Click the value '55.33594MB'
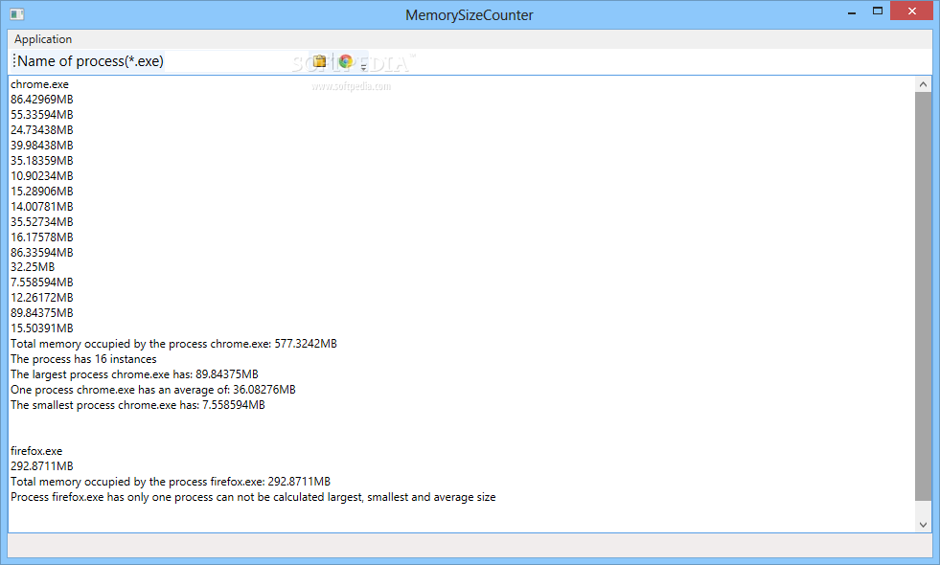940x565 pixels. click(x=42, y=115)
